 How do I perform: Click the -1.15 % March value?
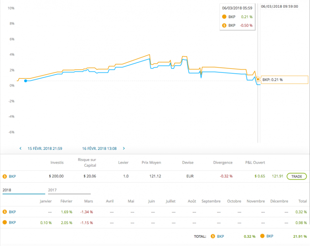pyautogui.click(x=87, y=223)
